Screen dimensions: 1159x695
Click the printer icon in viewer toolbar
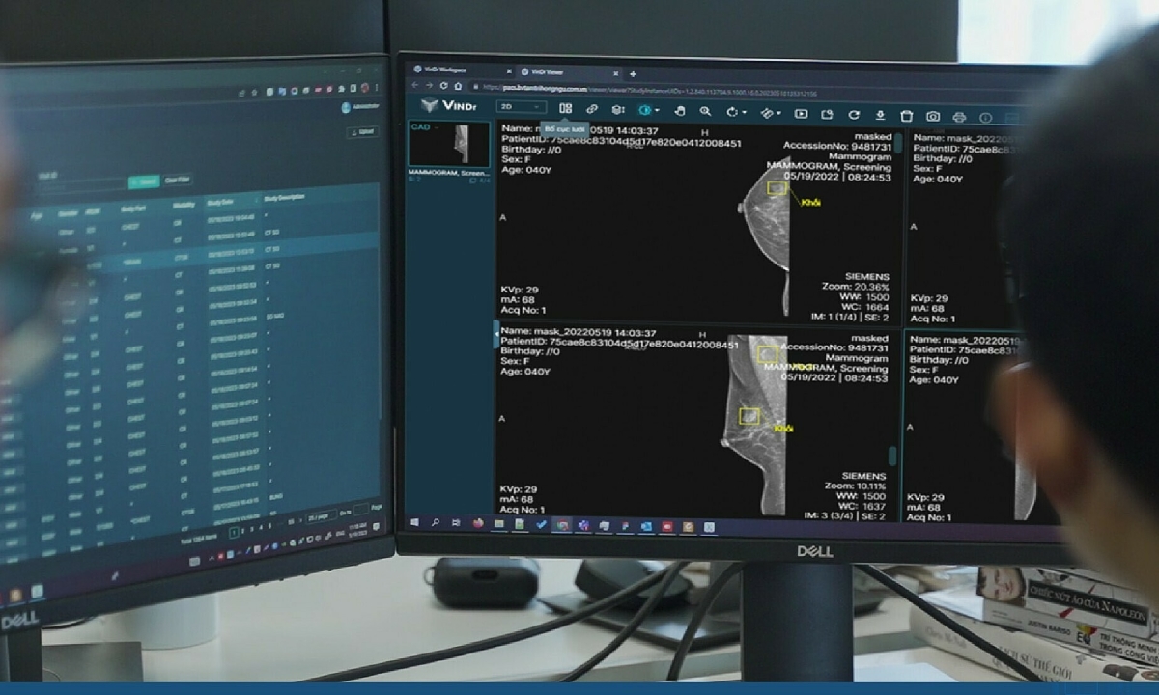point(959,117)
